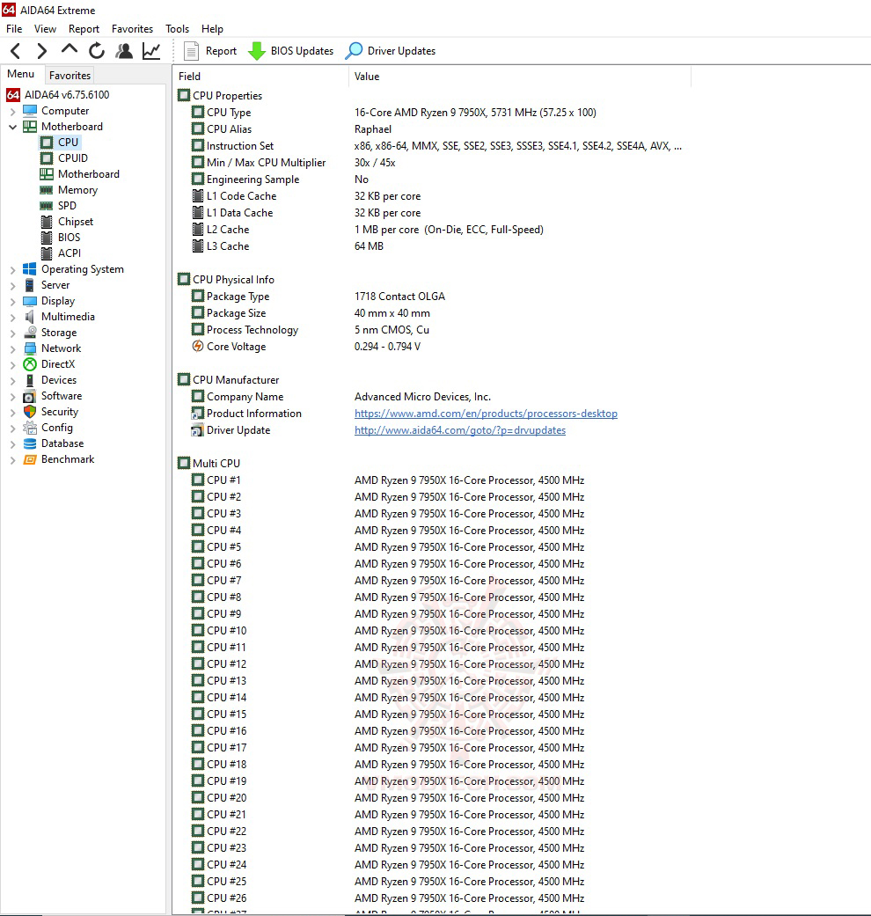Switch to the Favorites tab

click(x=70, y=76)
